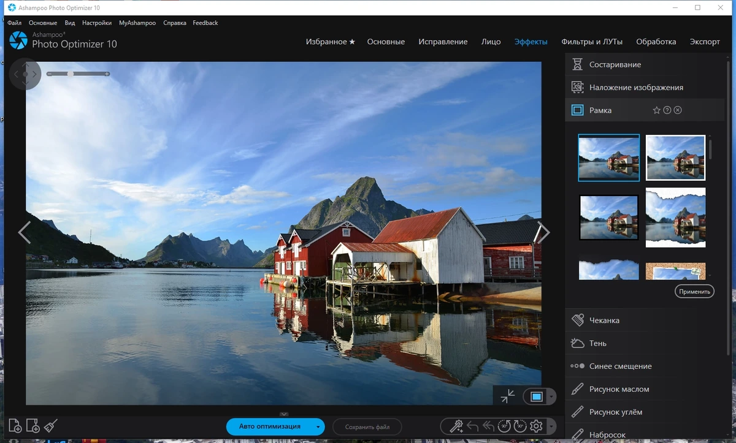Open the Настройки menu
736x443 pixels.
coord(97,23)
